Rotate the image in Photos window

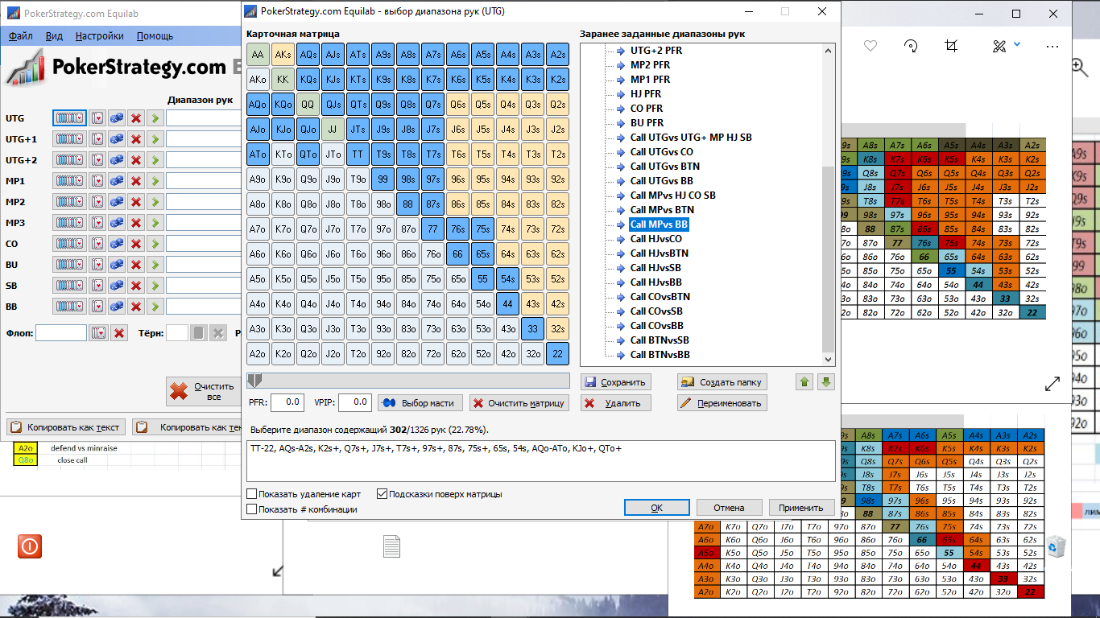click(911, 47)
